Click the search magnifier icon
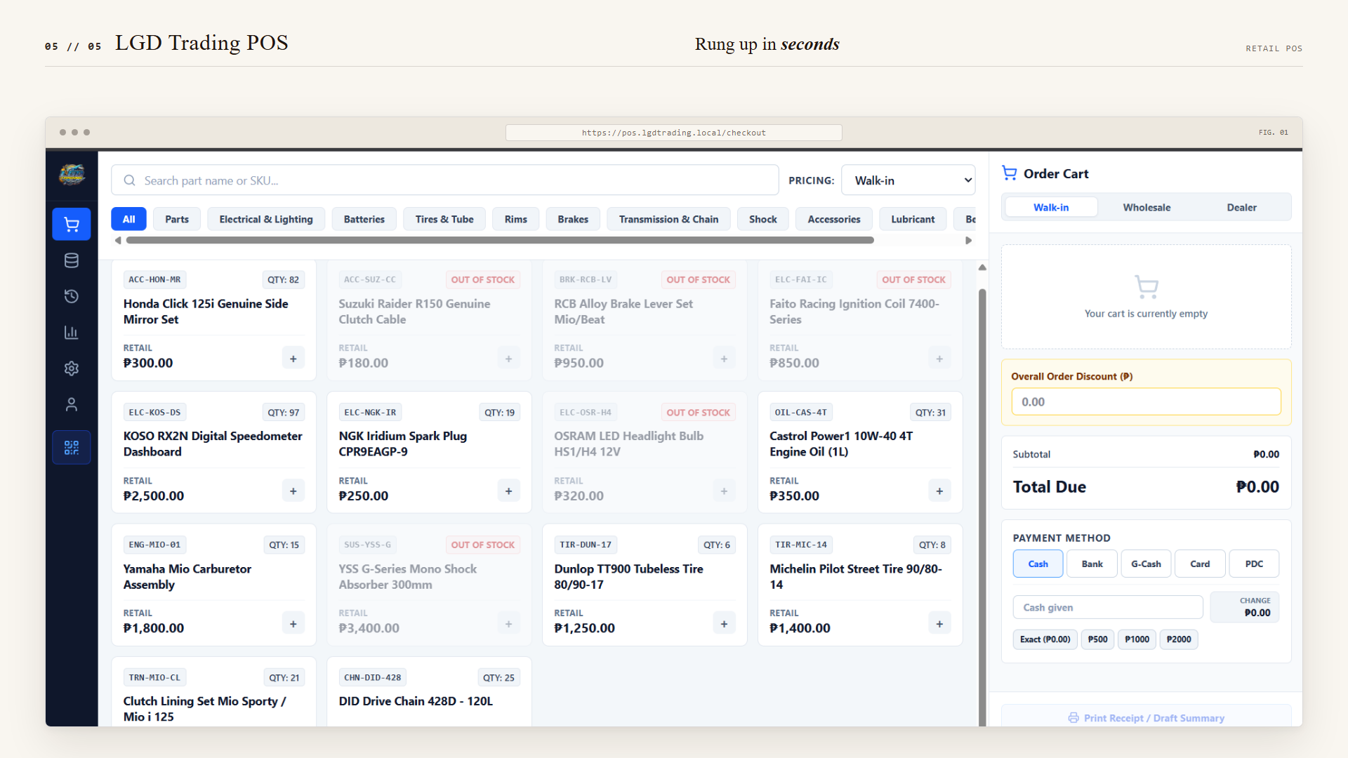This screenshot has height=758, width=1348. pyautogui.click(x=129, y=180)
